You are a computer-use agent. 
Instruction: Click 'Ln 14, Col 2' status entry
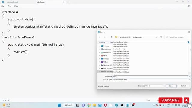6,100
